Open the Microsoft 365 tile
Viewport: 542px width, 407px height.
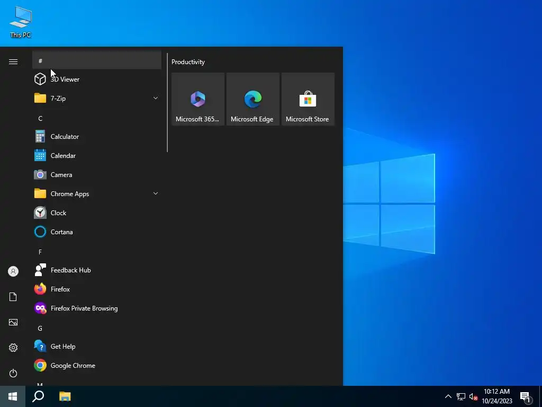(198, 99)
